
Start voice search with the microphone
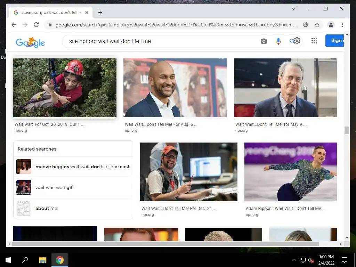[x=278, y=41]
